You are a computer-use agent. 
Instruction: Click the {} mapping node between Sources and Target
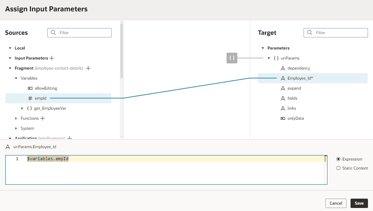click(231, 58)
